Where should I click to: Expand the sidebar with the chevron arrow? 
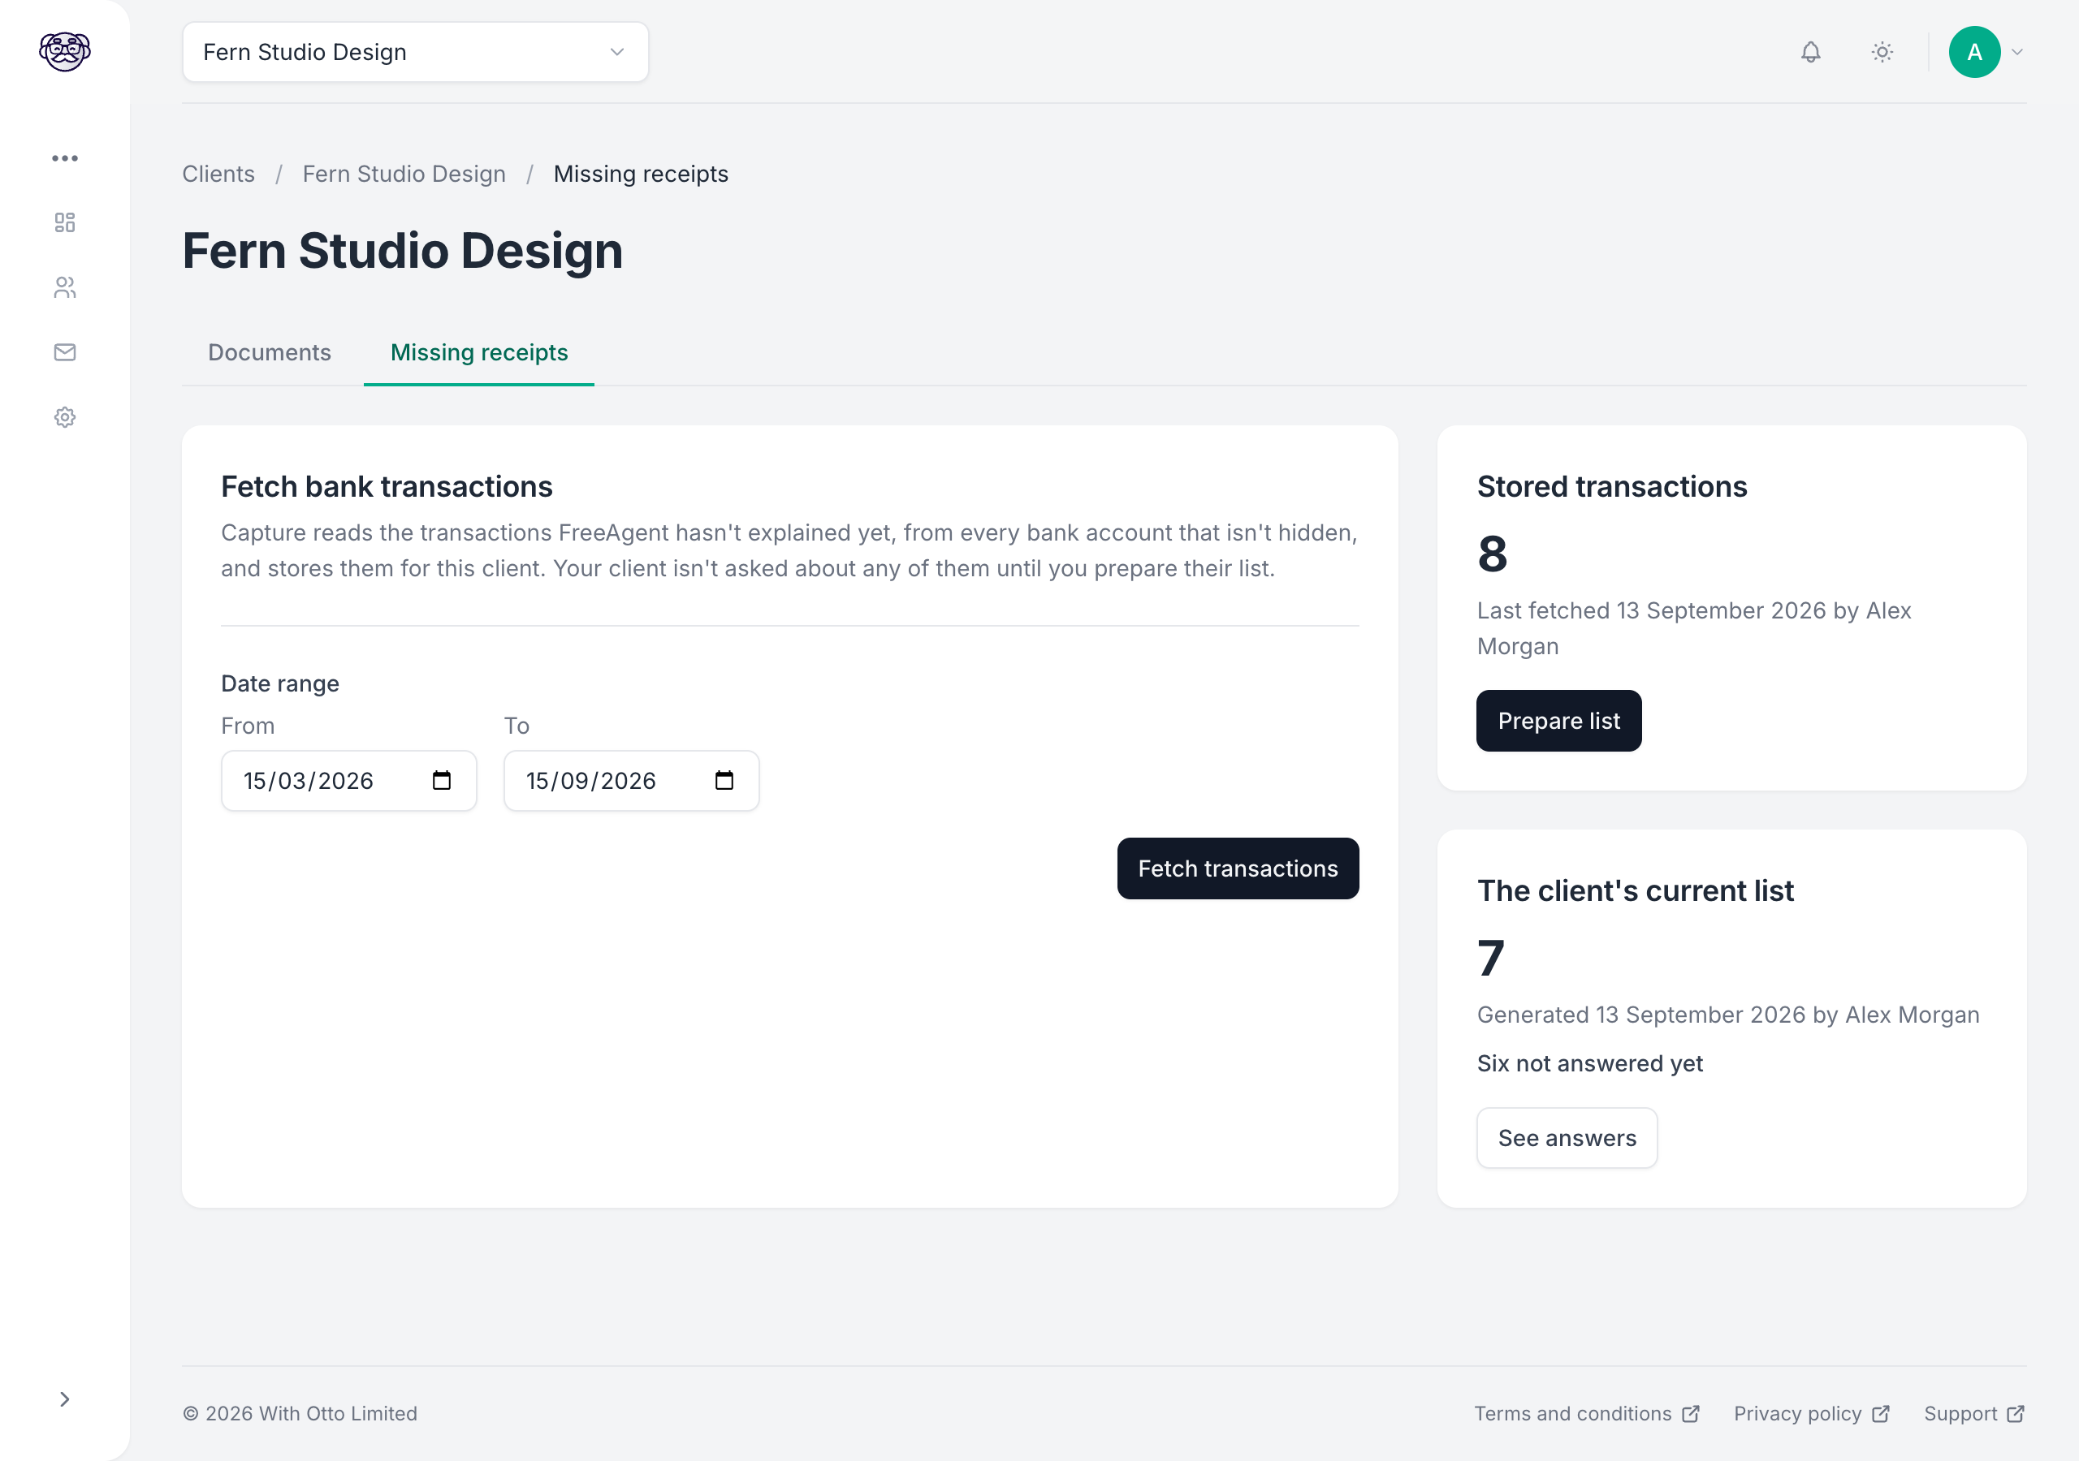pos(65,1399)
